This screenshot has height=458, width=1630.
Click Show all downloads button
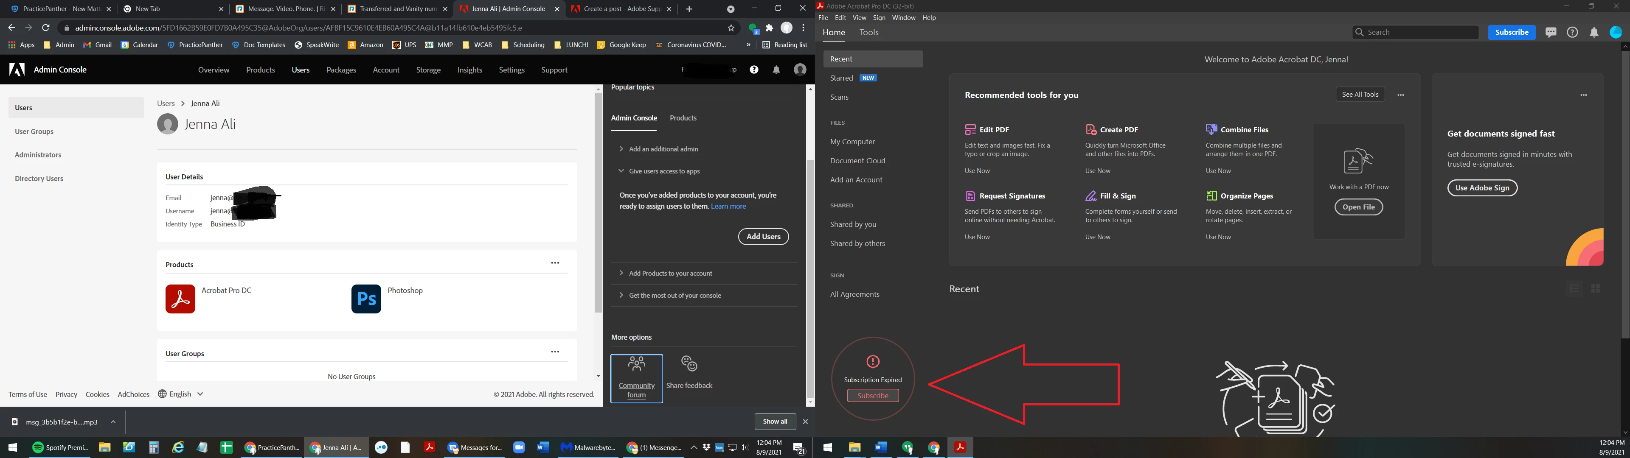[775, 422]
